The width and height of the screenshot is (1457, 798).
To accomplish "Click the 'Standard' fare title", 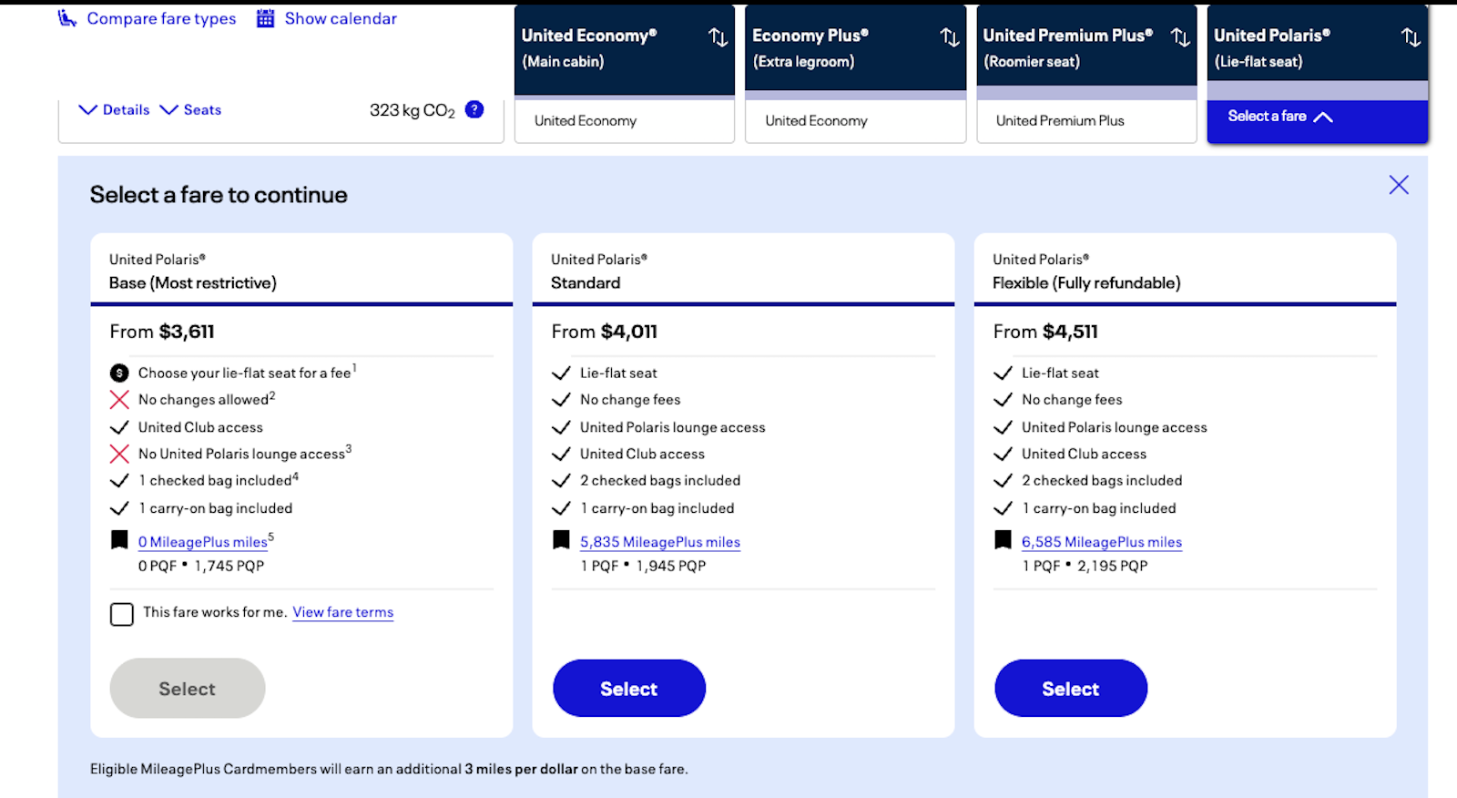I will (586, 283).
